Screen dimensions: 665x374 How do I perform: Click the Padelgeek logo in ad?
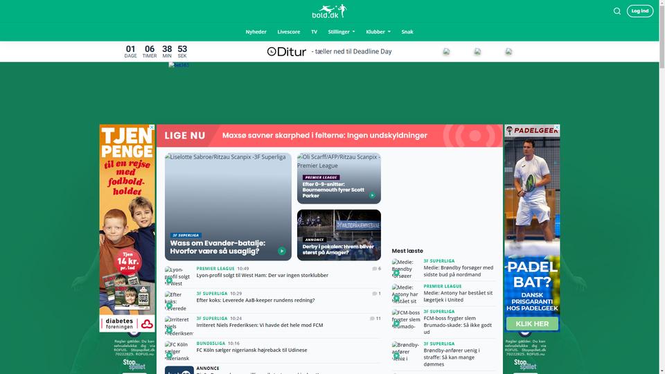click(532, 131)
